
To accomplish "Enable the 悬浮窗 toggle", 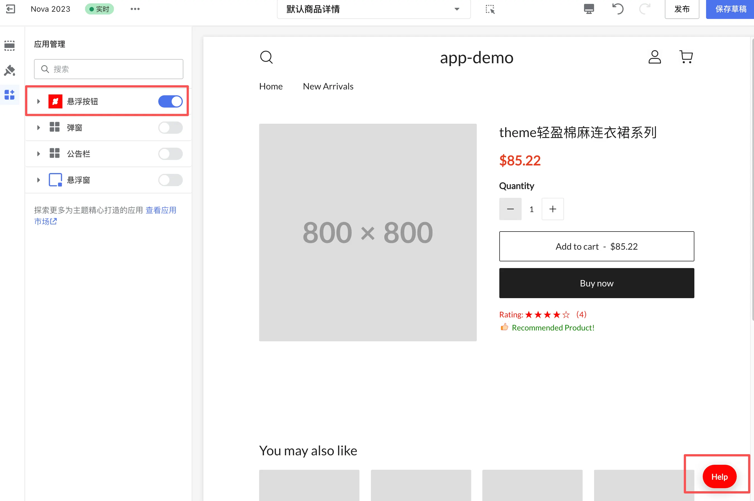I will click(170, 180).
